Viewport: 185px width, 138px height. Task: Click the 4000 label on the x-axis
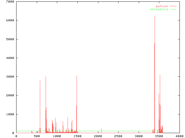(179, 136)
